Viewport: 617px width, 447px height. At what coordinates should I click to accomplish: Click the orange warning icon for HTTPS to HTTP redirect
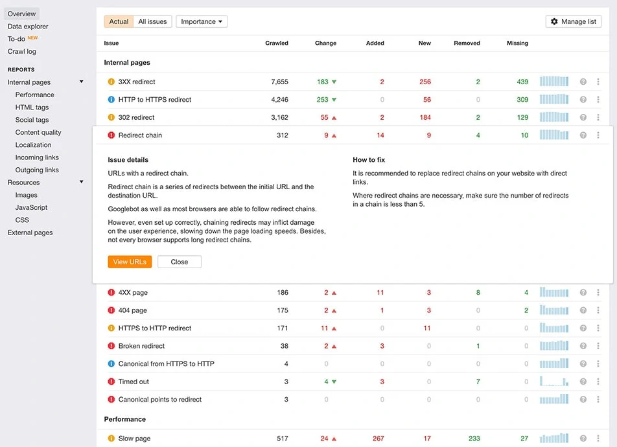pyautogui.click(x=111, y=328)
